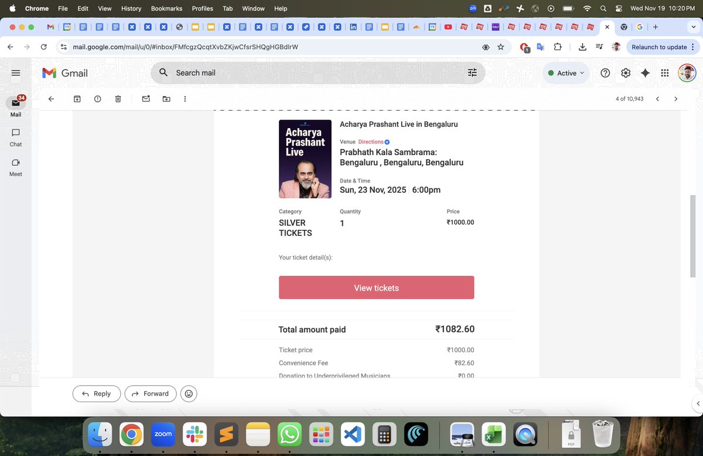The image size is (703, 456).
Task: Open the Move to folder icon
Action: coord(166,99)
